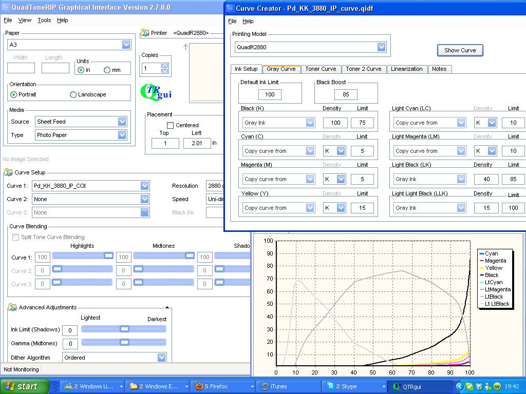Open the Printing Model dropdown
Screen dimensions: 526x394
(382, 47)
